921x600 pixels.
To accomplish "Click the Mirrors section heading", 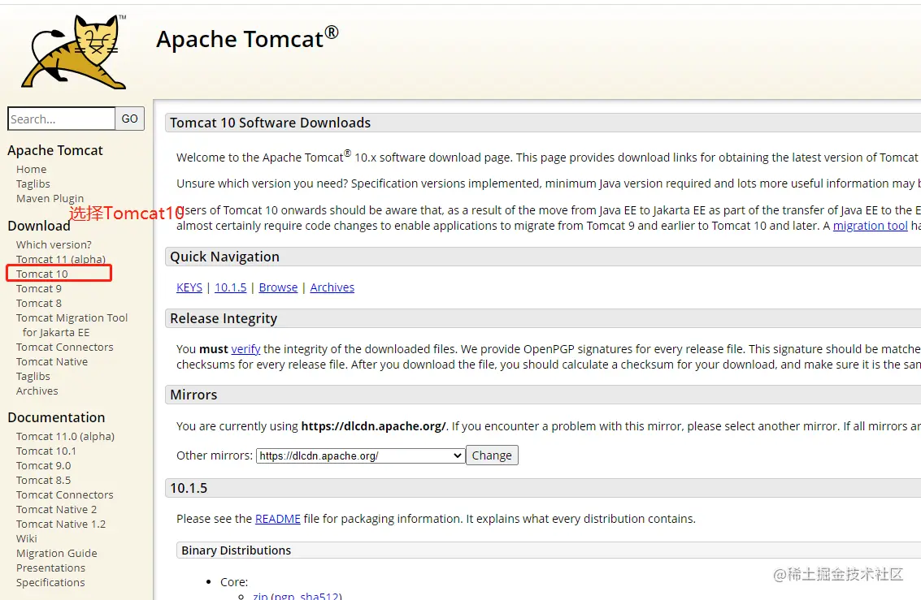I will click(193, 395).
